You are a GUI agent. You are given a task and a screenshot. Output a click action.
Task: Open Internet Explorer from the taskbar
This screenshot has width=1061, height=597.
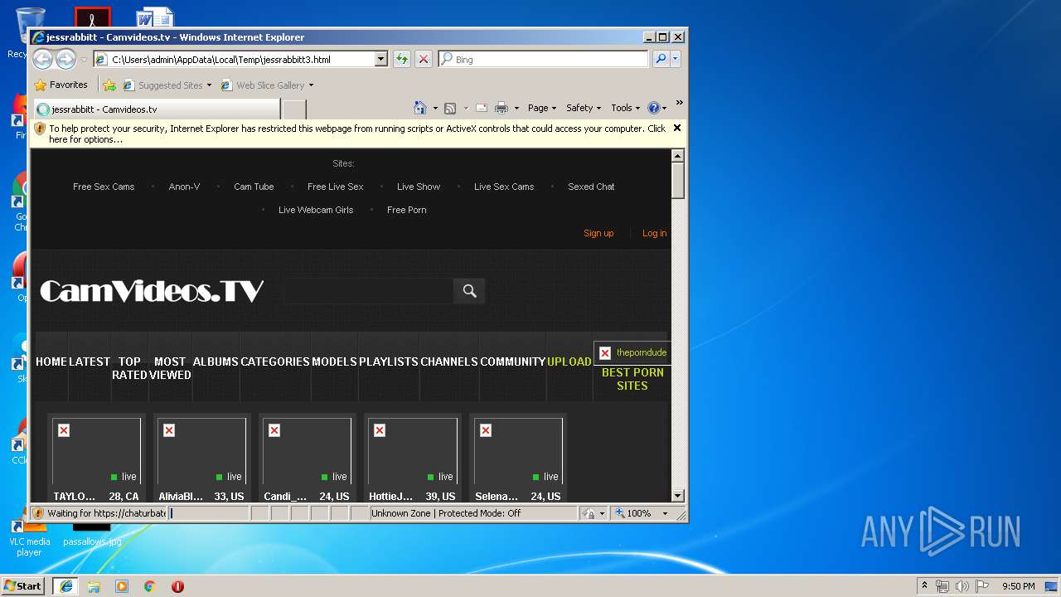pos(65,585)
